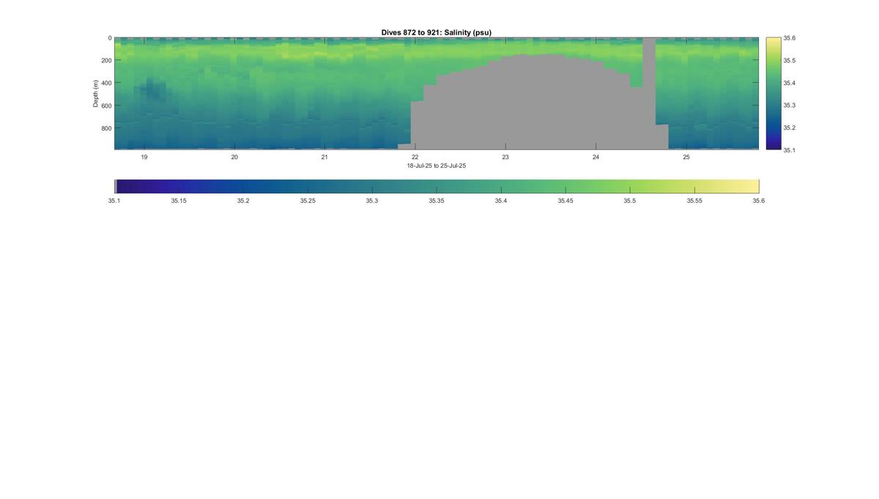Click the date range label '18-Jul-25 to 25-Jul-25'

tap(437, 166)
